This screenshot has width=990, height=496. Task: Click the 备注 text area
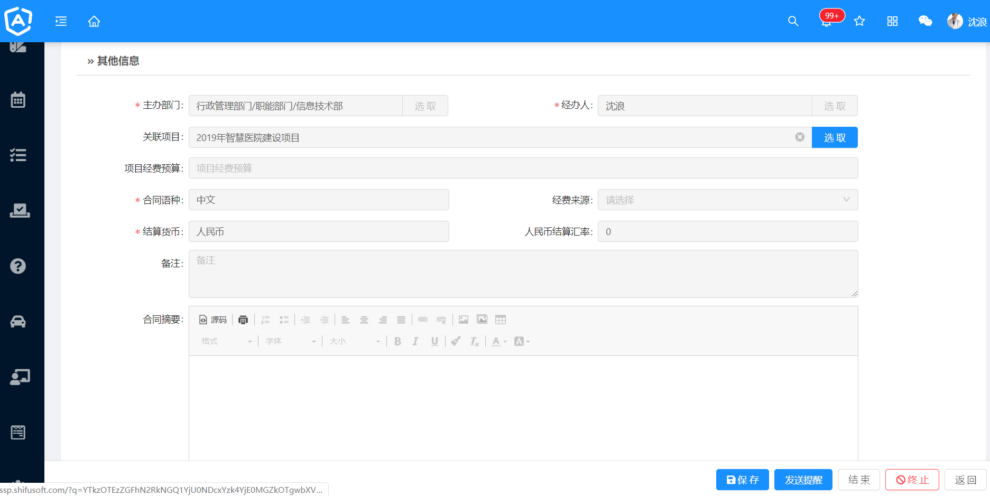tap(523, 274)
